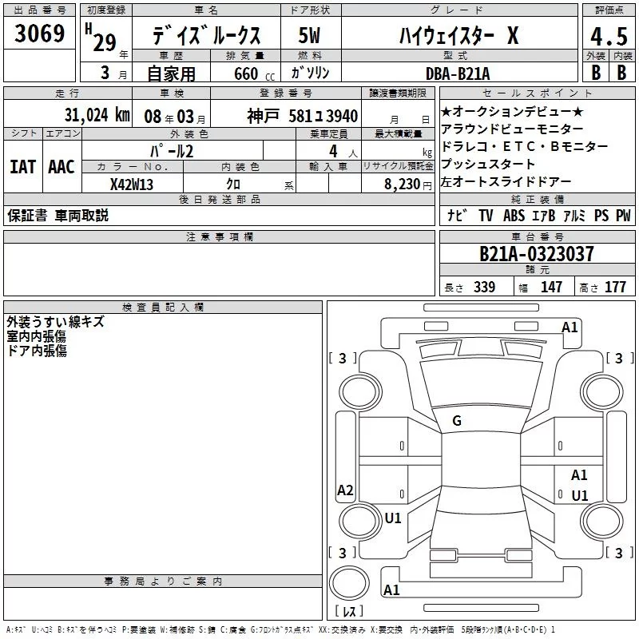The image size is (639, 639).
Task: Click registration year H29
Action: coord(101,38)
